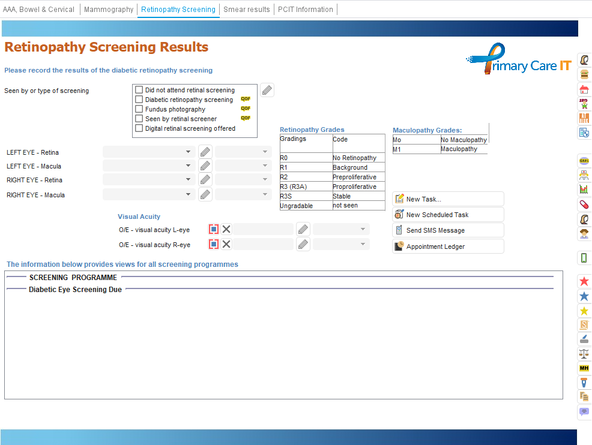The height and width of the screenshot is (445, 592).
Task: Open the Smear results tab
Action: point(246,10)
